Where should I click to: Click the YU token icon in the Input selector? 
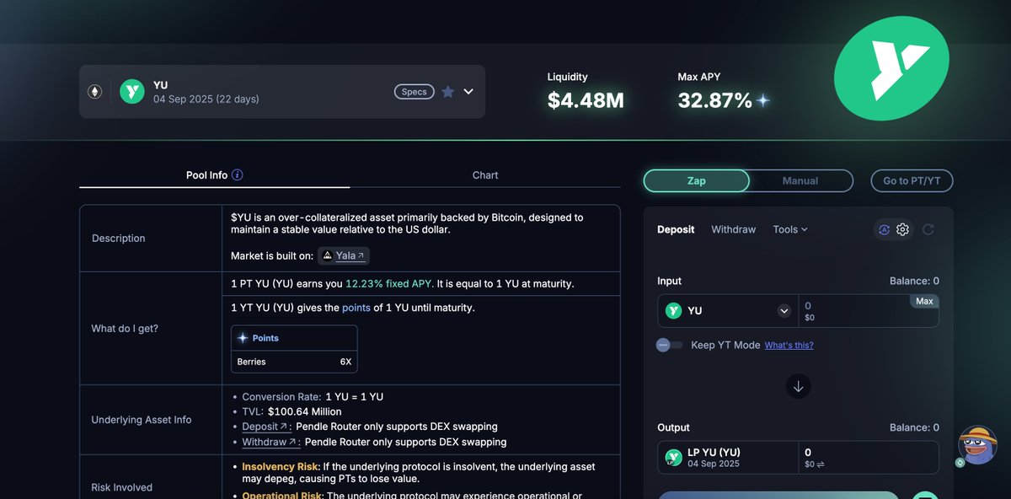click(673, 310)
